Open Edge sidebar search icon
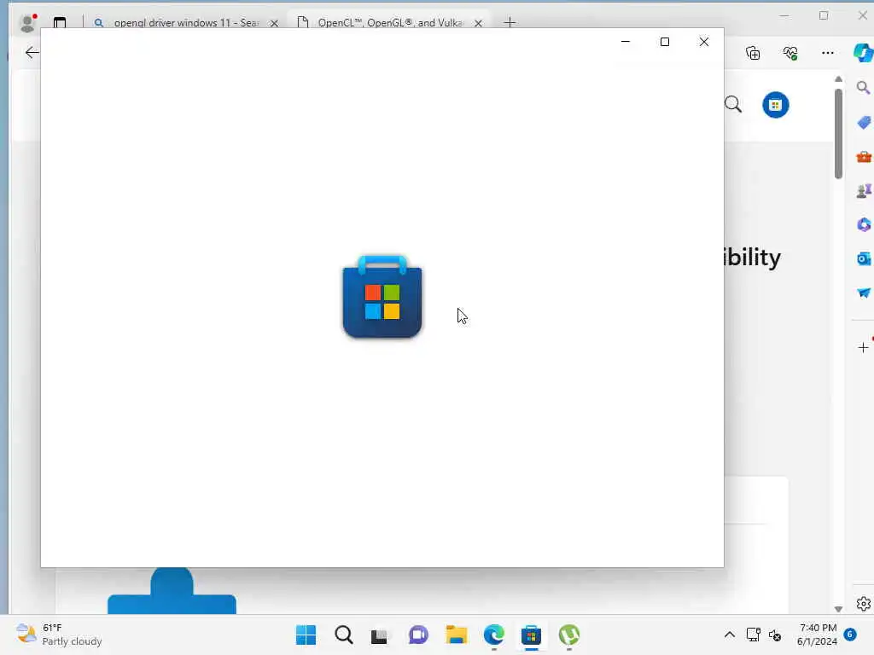This screenshot has height=655, width=874. tap(864, 88)
